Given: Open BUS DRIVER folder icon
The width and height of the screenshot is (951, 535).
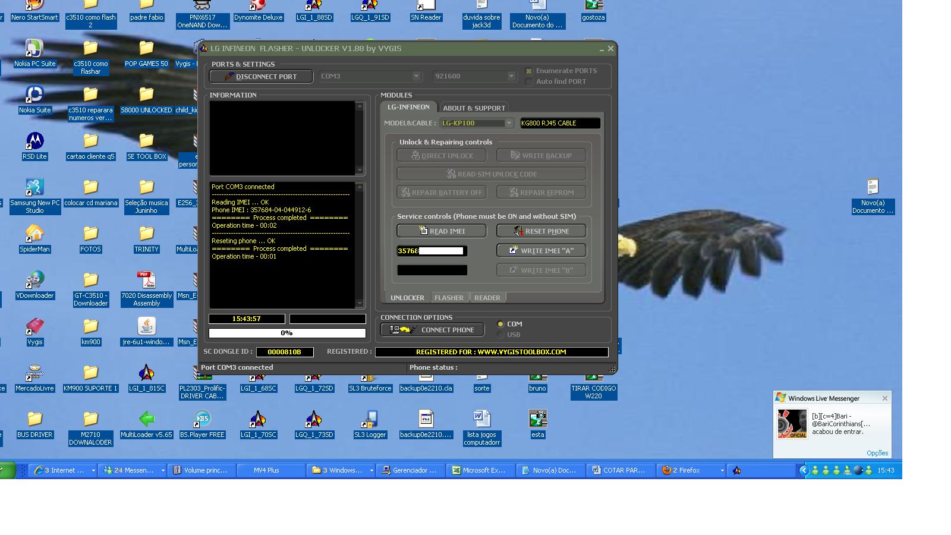Looking at the screenshot, I should (34, 420).
